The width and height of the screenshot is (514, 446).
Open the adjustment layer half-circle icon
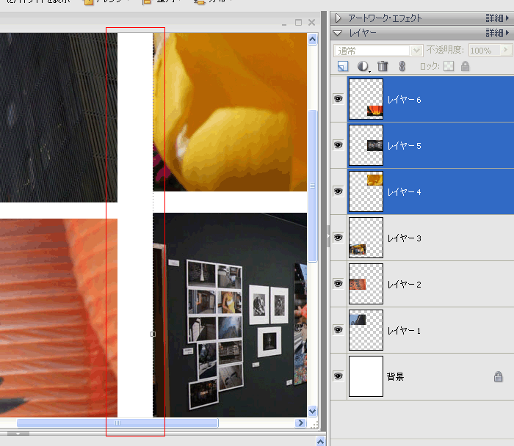pos(363,67)
